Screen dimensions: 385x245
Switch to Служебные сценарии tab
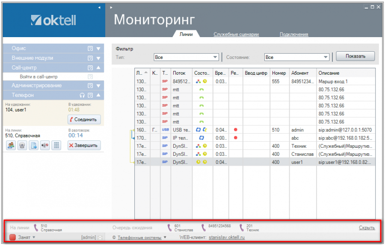click(x=236, y=35)
